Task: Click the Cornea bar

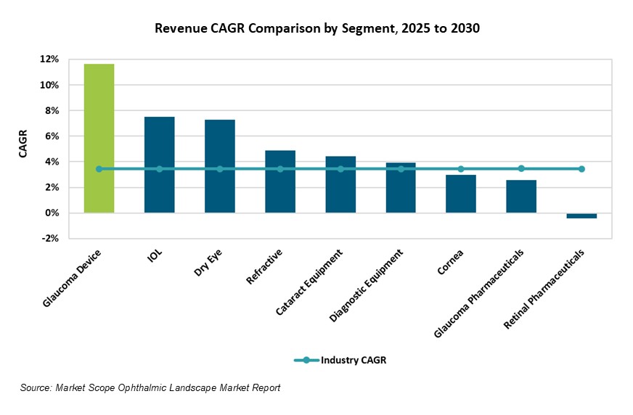Action: click(461, 194)
